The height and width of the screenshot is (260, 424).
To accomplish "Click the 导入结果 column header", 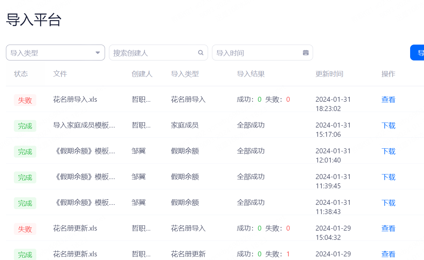I will 251,74.
